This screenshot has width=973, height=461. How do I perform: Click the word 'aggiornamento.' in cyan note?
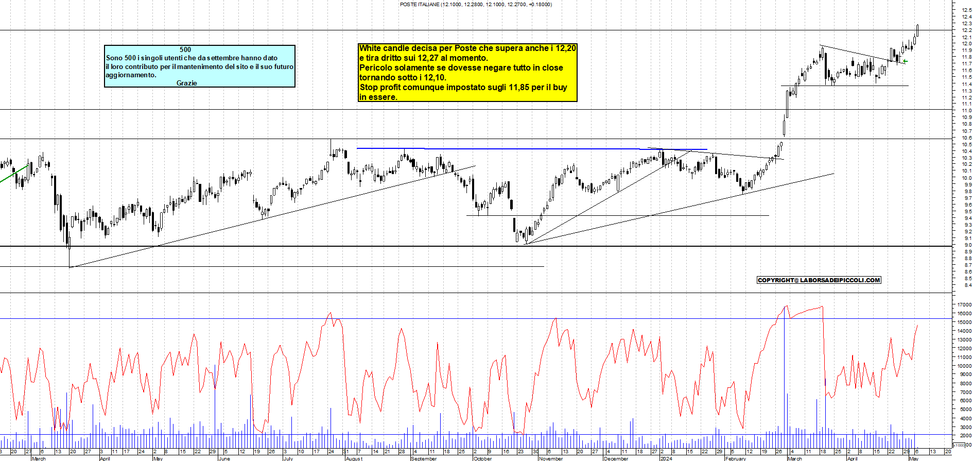pyautogui.click(x=131, y=75)
